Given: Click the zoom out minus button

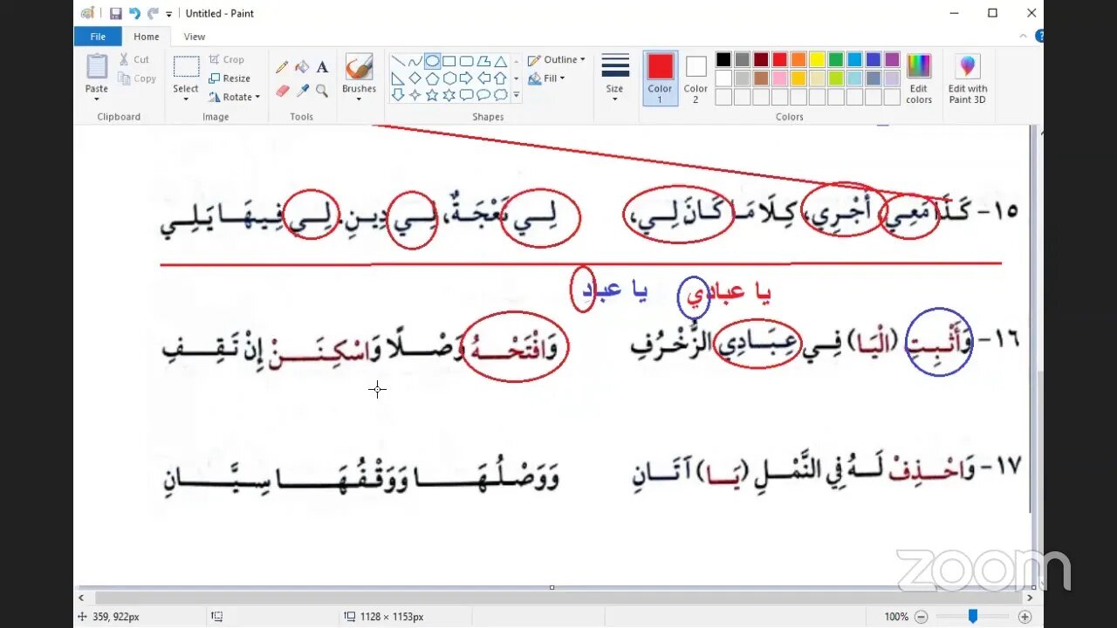Looking at the screenshot, I should coord(922,617).
